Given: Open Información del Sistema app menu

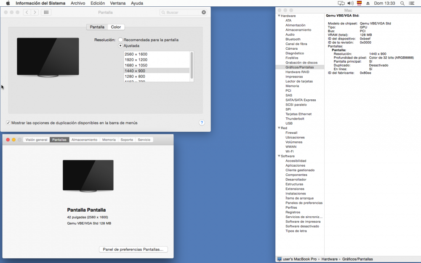Looking at the screenshot, I should pyautogui.click(x=40, y=3).
